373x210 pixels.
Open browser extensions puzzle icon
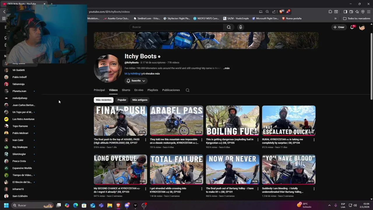[330, 12]
